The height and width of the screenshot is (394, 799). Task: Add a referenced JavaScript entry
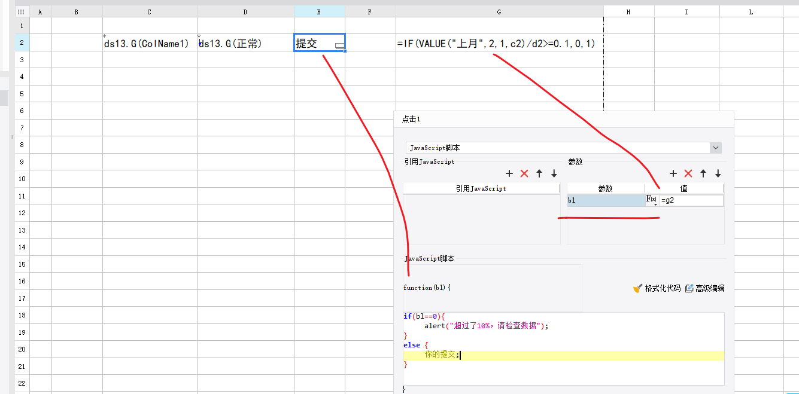509,173
